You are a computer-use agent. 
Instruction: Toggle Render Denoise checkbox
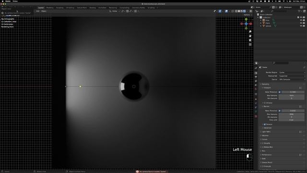click(x=265, y=124)
